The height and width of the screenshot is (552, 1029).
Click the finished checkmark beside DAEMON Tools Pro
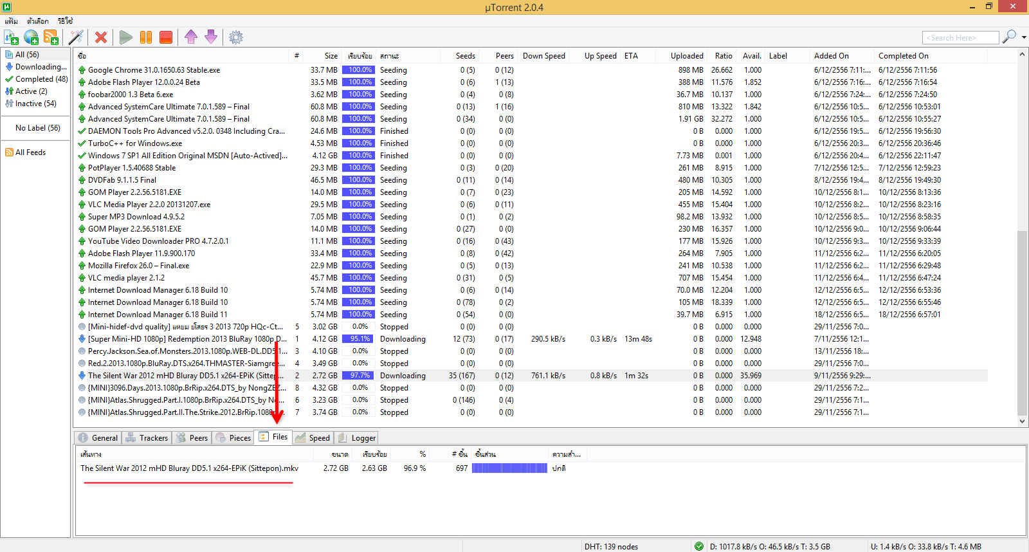coord(82,131)
